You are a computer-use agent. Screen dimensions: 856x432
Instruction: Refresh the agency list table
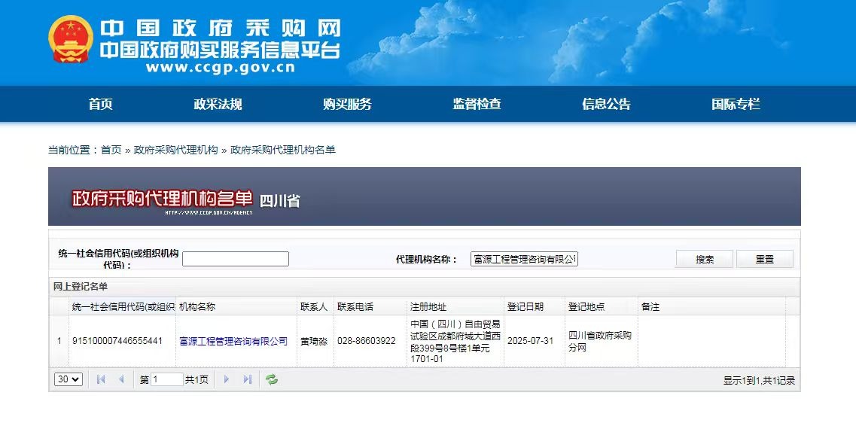click(x=272, y=380)
